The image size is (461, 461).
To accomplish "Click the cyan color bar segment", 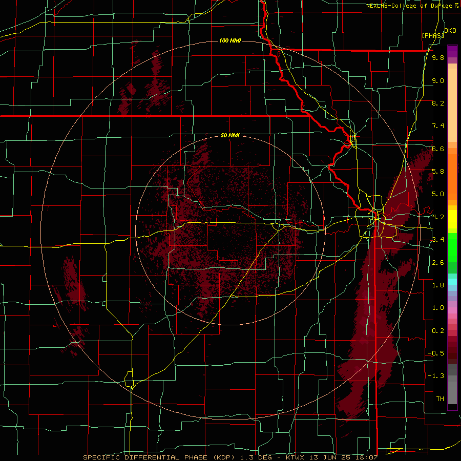I will coord(452,282).
